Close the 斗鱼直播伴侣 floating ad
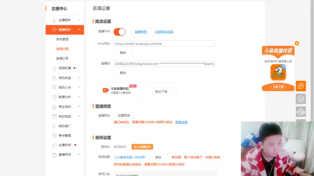The width and height of the screenshot is (314, 176). (297, 43)
